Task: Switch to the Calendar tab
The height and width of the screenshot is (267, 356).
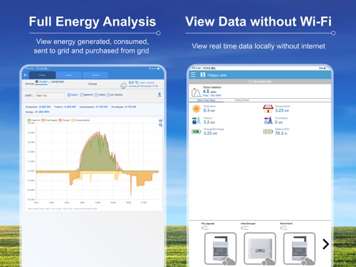Action: (95, 75)
